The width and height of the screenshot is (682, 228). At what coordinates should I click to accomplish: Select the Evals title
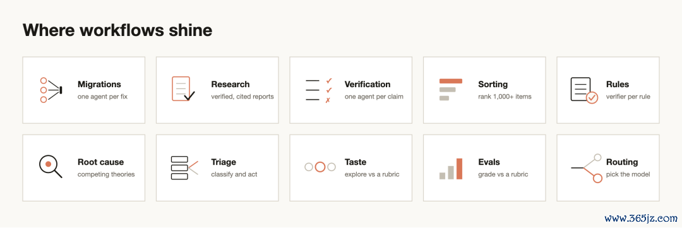pos(489,162)
